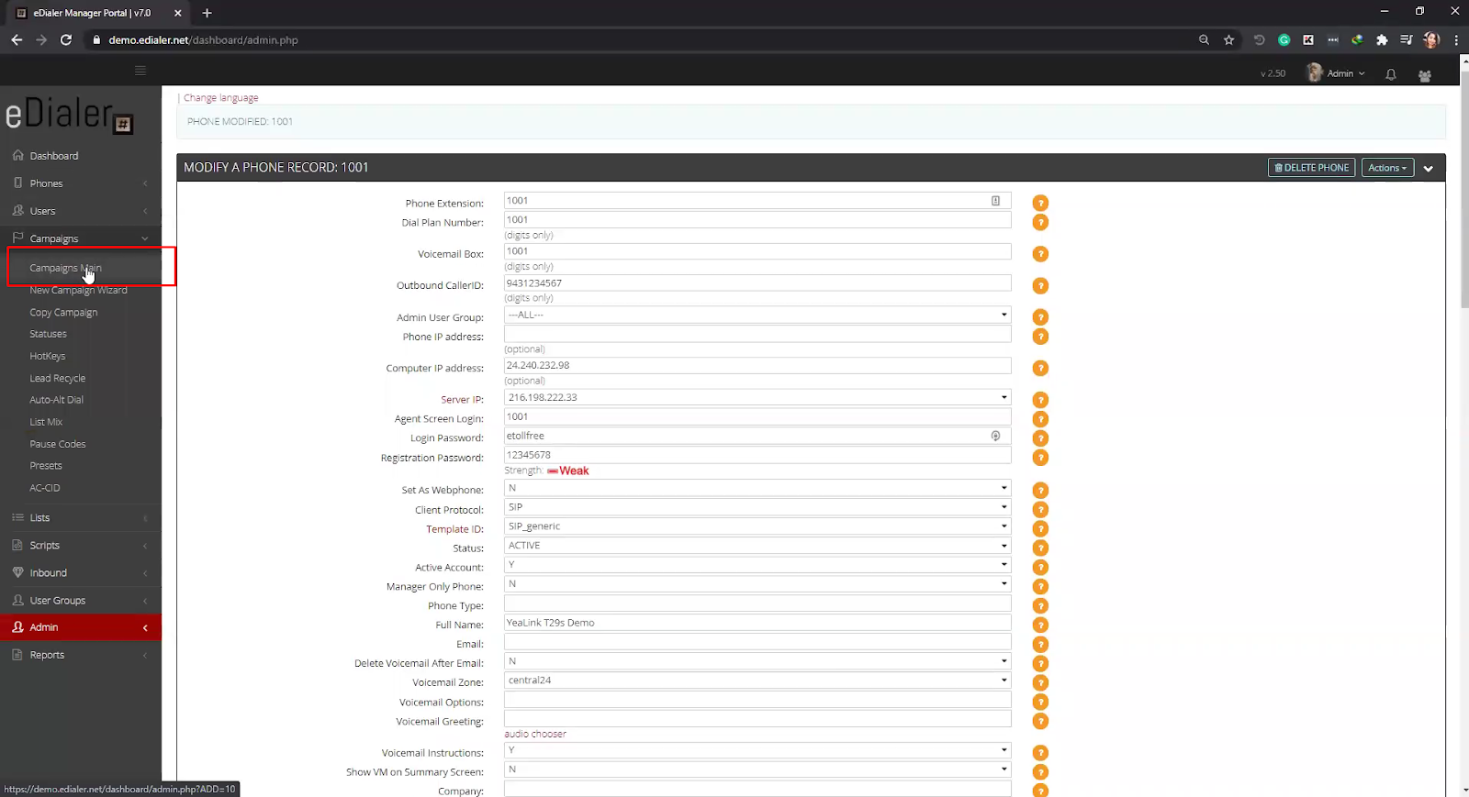Viewport: 1469px width, 797px height.
Task: Click Chrome profile avatar
Action: (x=1431, y=39)
